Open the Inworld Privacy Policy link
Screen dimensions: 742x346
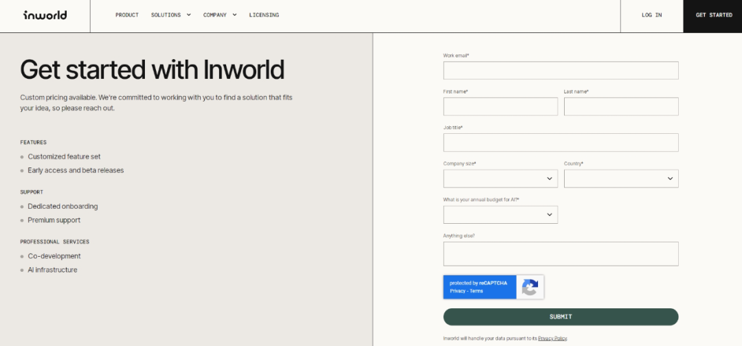tap(552, 338)
